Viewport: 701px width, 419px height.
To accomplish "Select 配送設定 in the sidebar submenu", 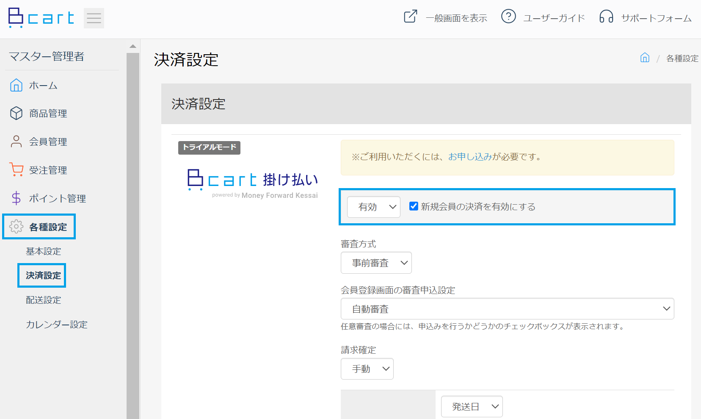I will point(44,300).
